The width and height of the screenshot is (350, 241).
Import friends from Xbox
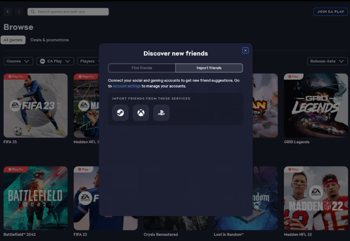pyautogui.click(x=141, y=112)
